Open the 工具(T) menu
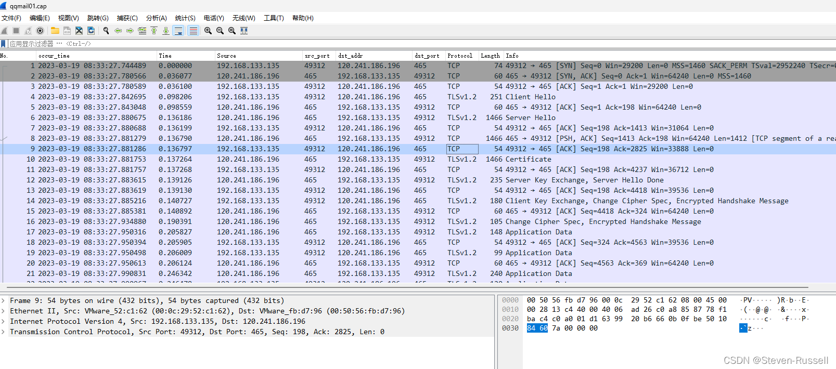Viewport: 836px width, 369px height. pyautogui.click(x=274, y=18)
